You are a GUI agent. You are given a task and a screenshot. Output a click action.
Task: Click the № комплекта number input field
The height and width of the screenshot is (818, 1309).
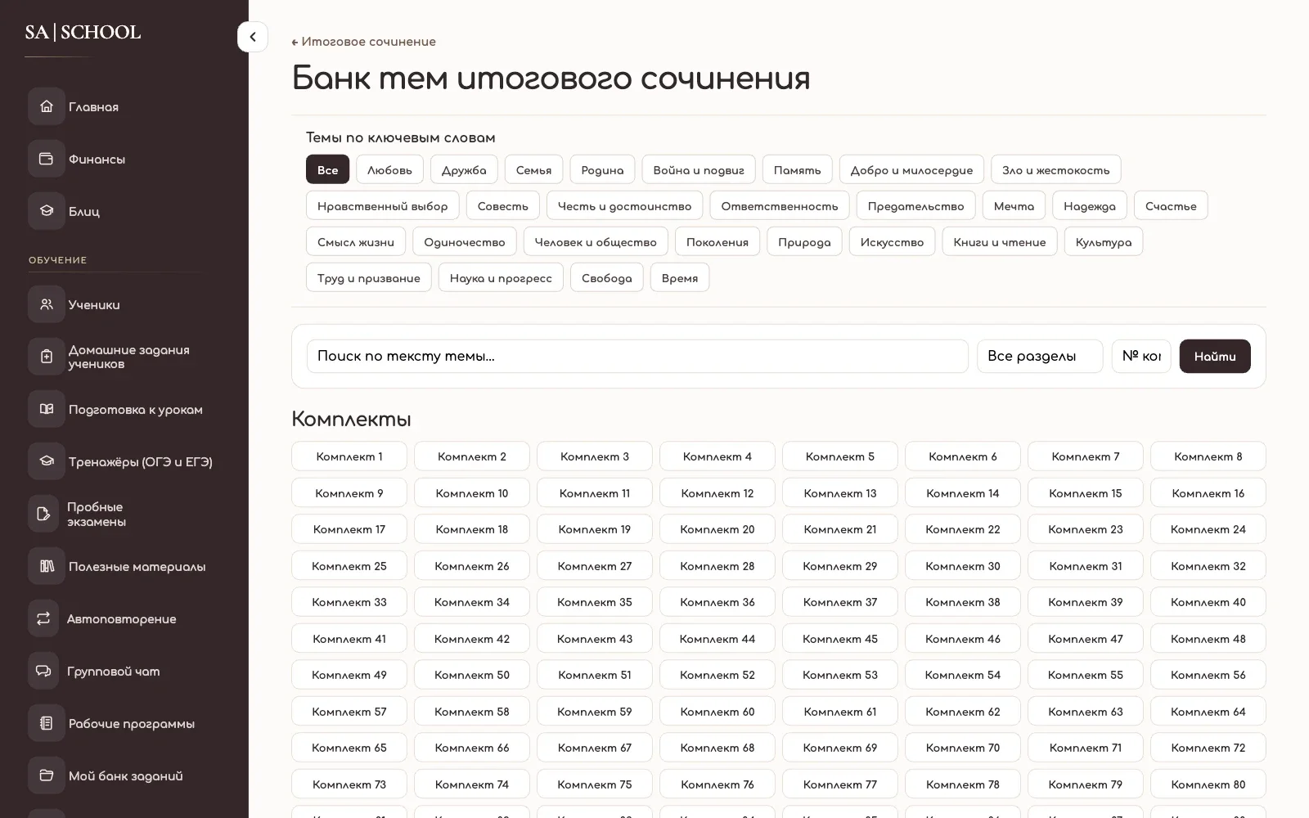(1141, 356)
